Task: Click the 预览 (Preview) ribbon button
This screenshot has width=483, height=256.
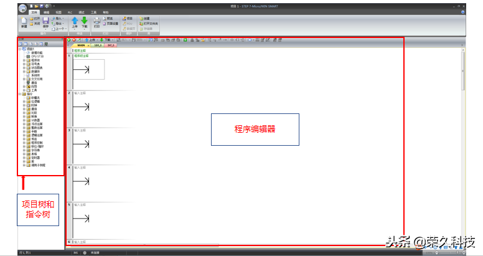Action: pos(108,19)
